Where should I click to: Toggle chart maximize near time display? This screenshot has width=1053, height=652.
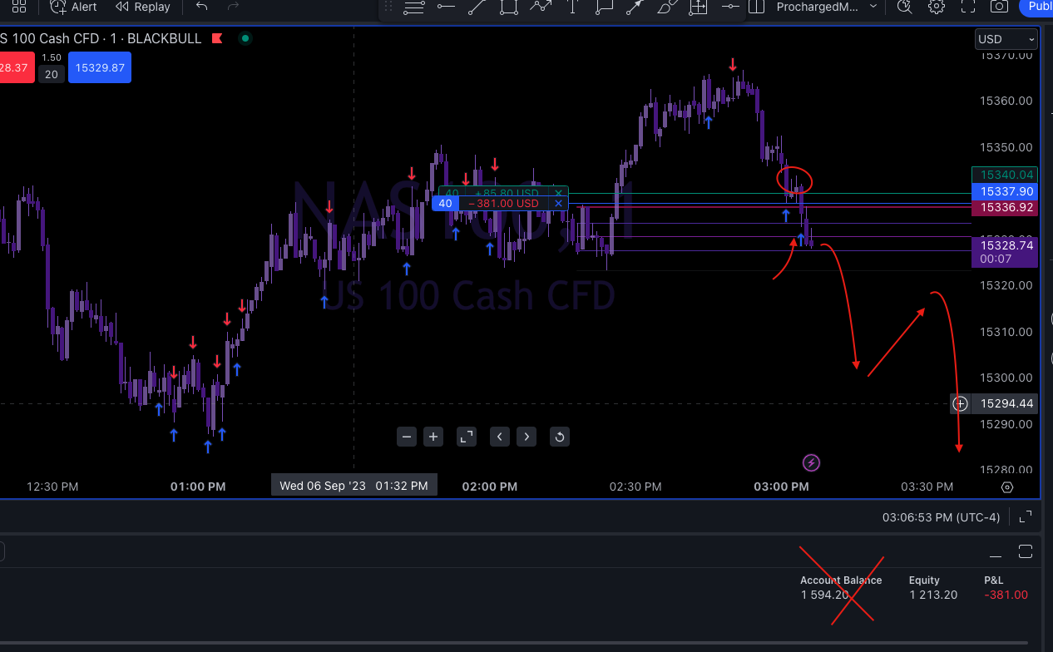click(1026, 516)
